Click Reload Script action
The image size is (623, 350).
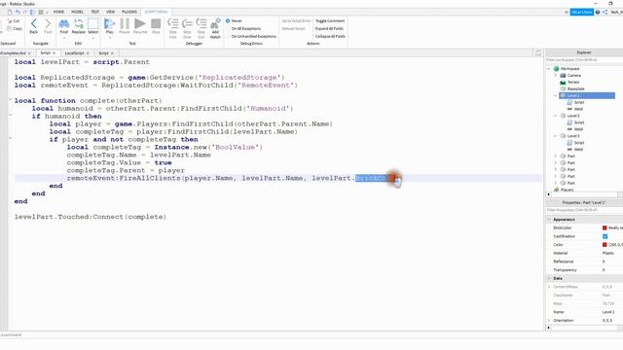294,28
